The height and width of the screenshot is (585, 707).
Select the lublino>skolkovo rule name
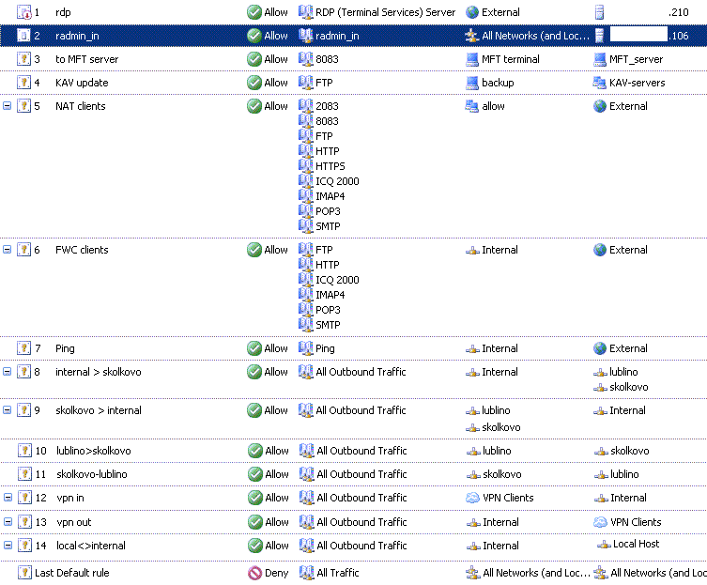[93, 451]
